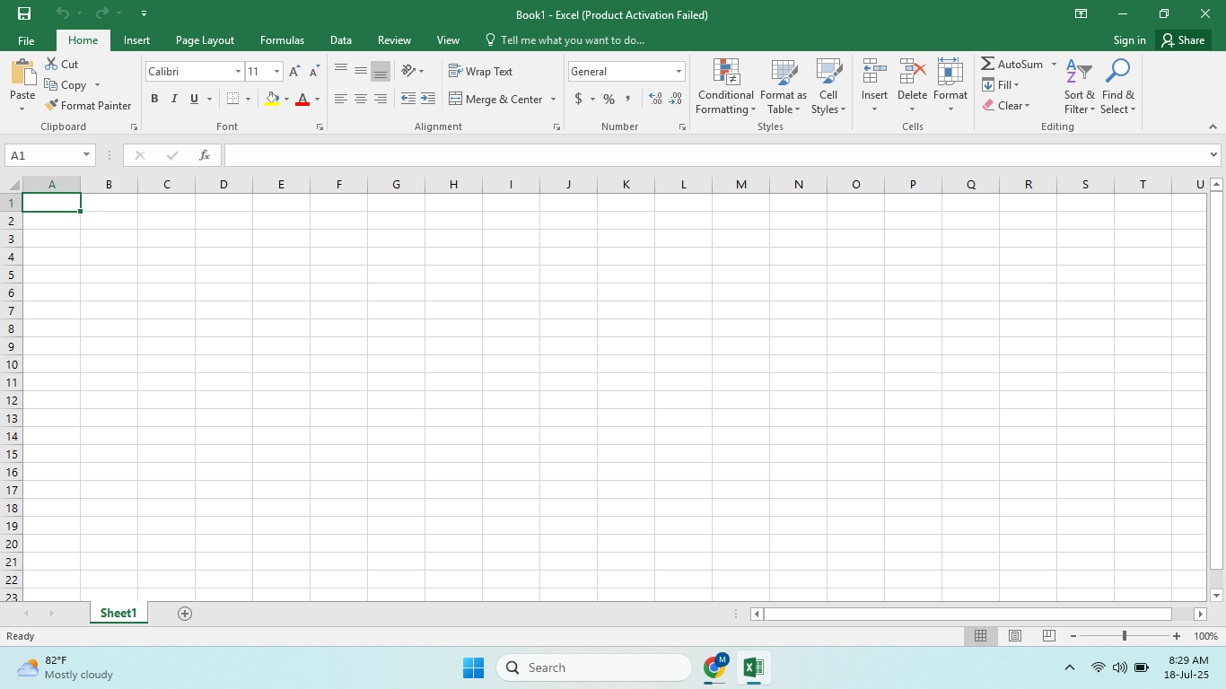The image size is (1226, 689).
Task: Open the File tab
Action: [26, 40]
